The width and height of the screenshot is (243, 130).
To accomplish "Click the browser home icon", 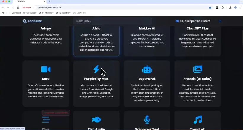I will coord(18,7).
